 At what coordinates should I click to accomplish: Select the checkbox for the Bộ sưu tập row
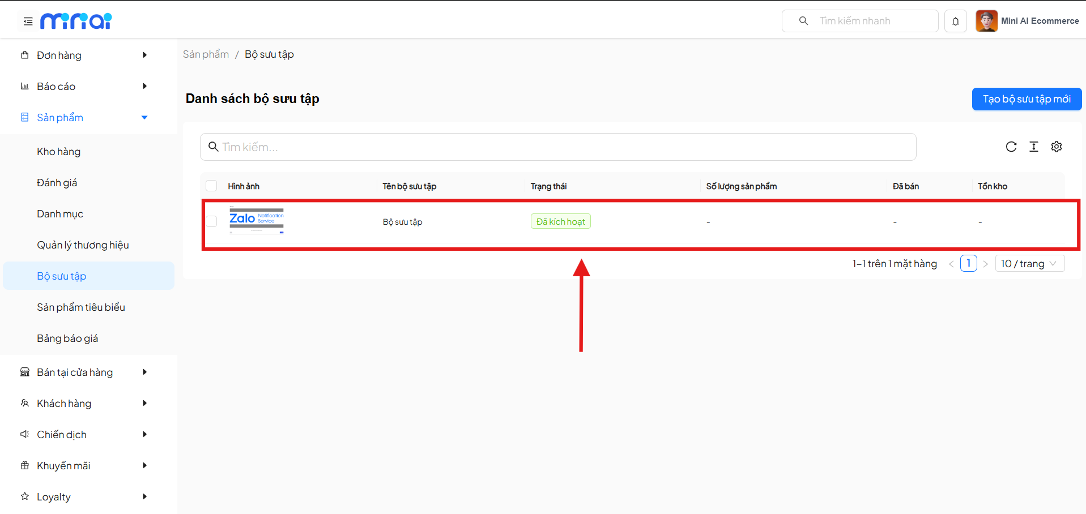[x=211, y=221]
